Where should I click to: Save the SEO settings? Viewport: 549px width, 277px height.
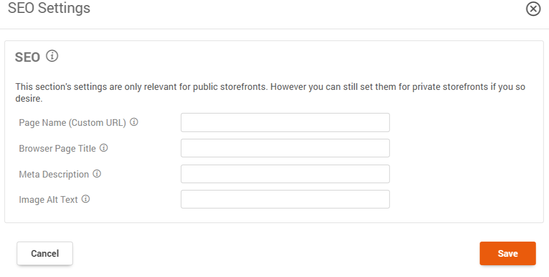tap(507, 253)
